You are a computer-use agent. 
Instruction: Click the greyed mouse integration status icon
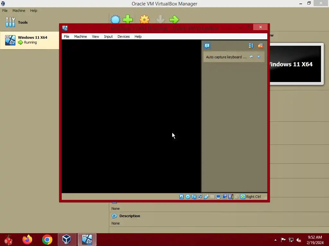pos(237,197)
